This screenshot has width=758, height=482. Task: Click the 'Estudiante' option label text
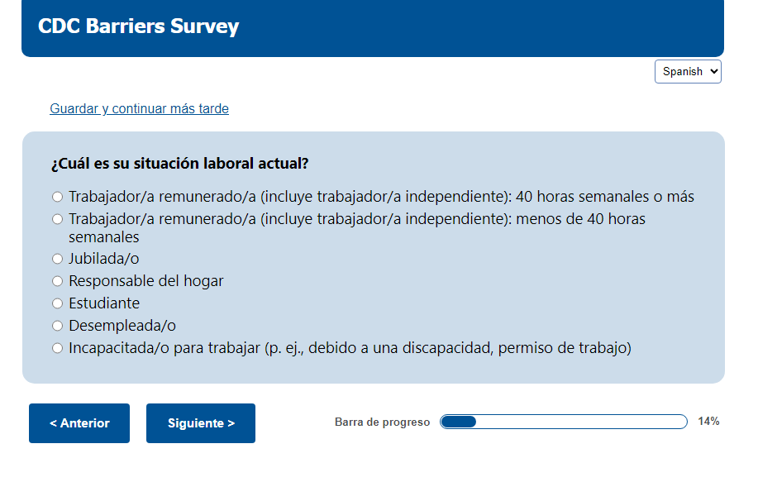[x=104, y=303]
